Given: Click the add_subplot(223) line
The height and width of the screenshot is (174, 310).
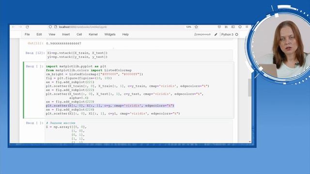Looking at the screenshot, I should (x=70, y=102).
